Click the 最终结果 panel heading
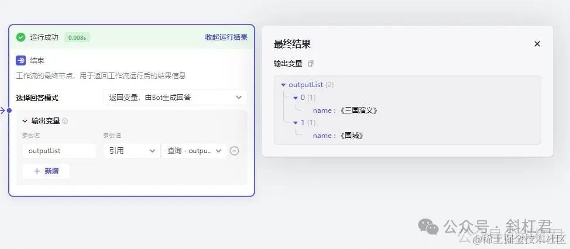570x249 pixels. (x=292, y=44)
